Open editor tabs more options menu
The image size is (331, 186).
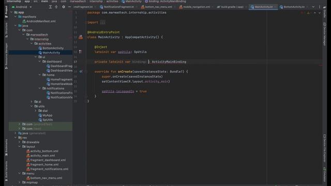click(320, 7)
